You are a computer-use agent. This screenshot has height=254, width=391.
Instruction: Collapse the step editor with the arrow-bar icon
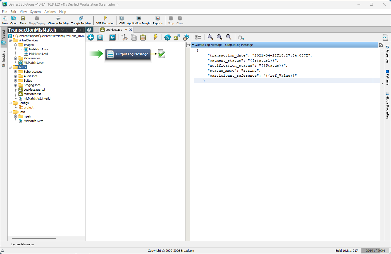(x=188, y=45)
